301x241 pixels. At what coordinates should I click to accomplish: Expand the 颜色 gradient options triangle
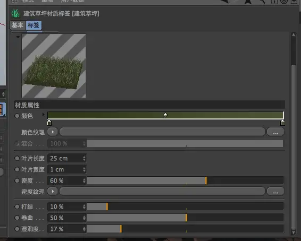[44, 115]
